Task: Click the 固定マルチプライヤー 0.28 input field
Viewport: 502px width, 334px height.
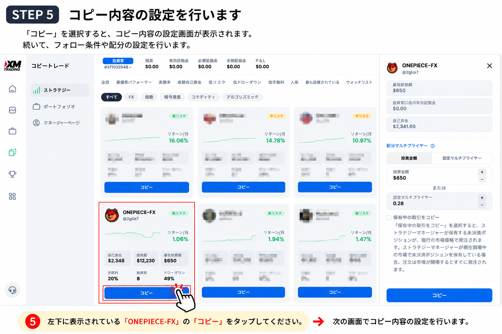Action: (x=439, y=201)
